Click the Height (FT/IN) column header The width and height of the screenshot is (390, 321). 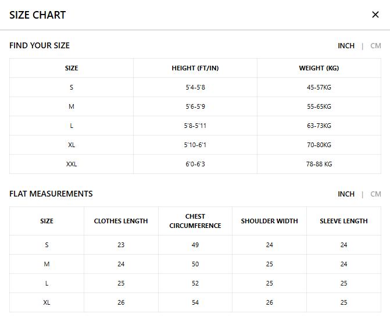coord(195,68)
